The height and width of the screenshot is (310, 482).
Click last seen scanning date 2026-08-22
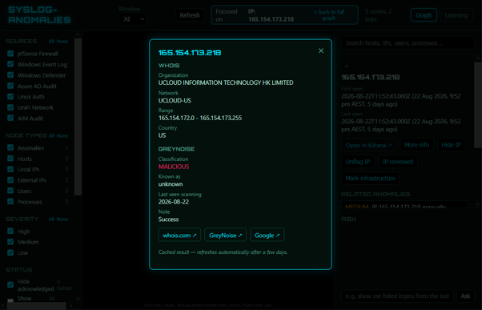(x=174, y=202)
